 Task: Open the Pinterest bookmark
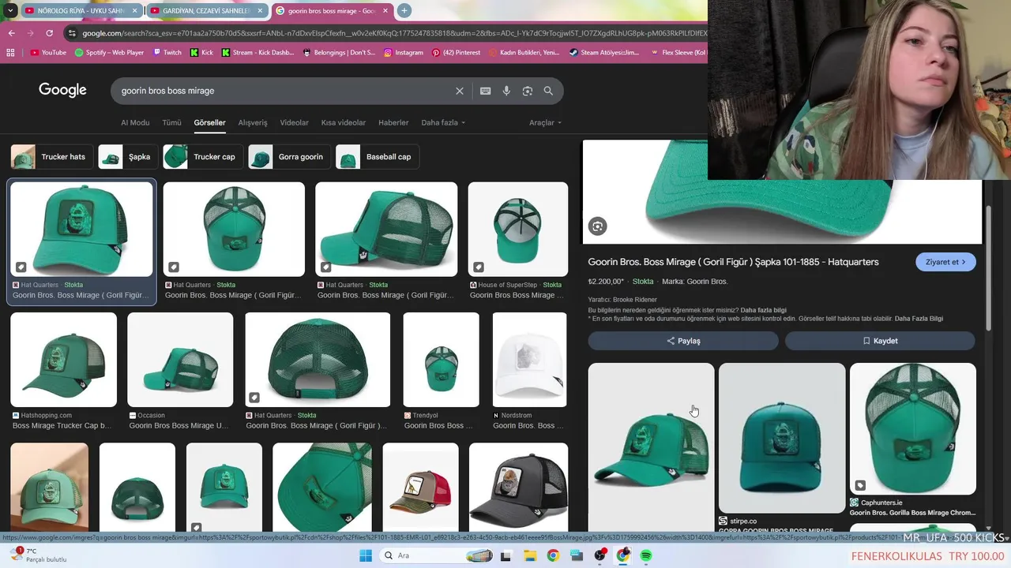point(456,53)
